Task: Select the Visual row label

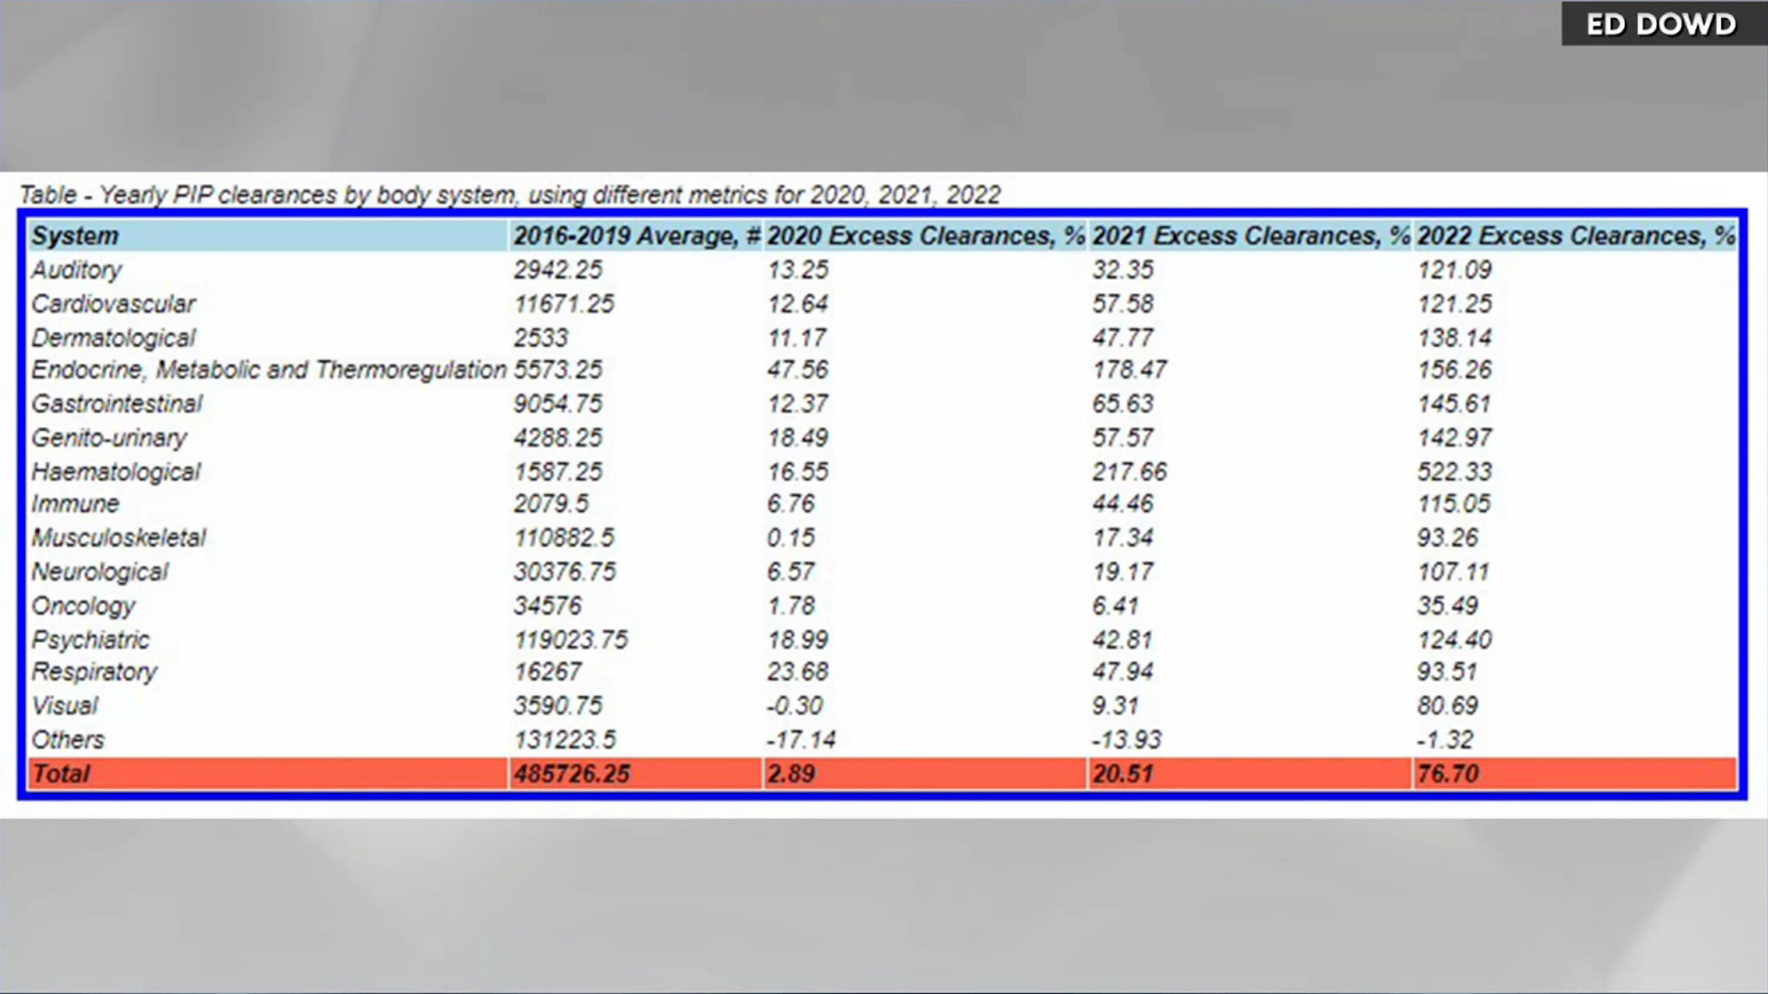Action: point(64,706)
